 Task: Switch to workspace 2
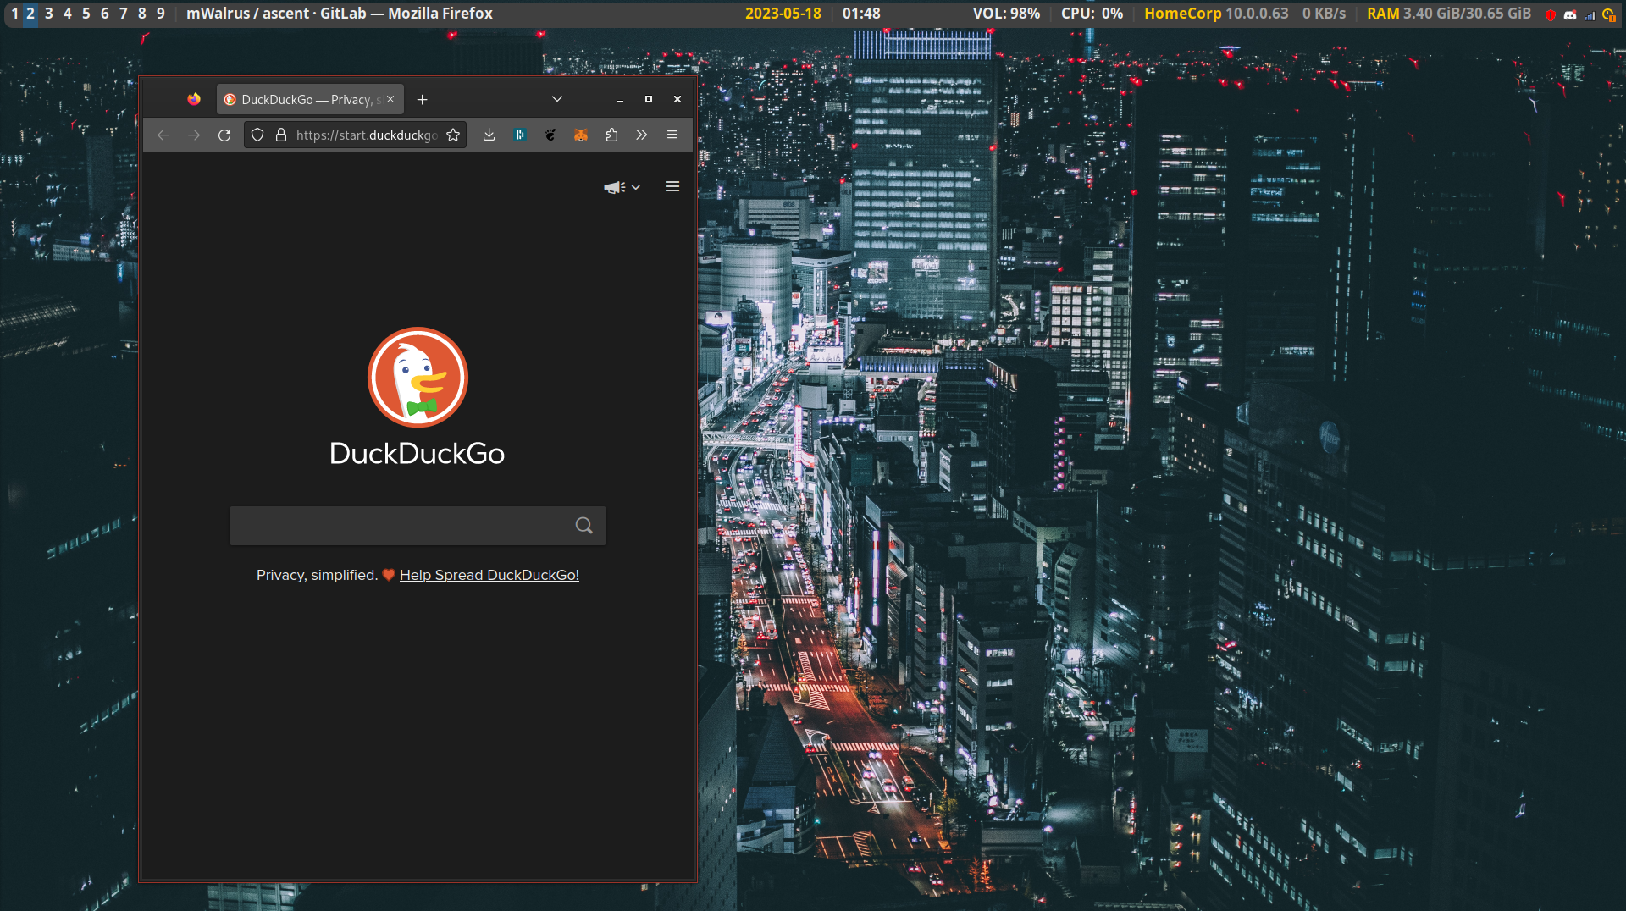point(30,14)
